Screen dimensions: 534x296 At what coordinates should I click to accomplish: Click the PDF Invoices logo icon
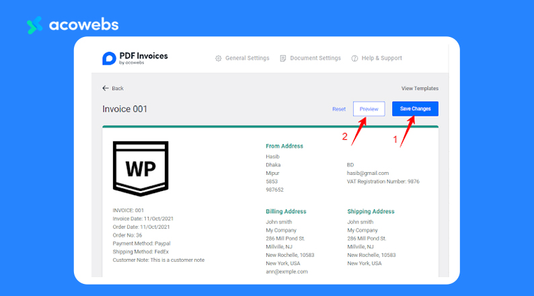pyautogui.click(x=109, y=59)
